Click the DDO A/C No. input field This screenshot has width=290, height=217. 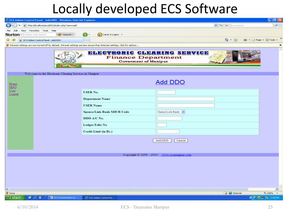169,118
